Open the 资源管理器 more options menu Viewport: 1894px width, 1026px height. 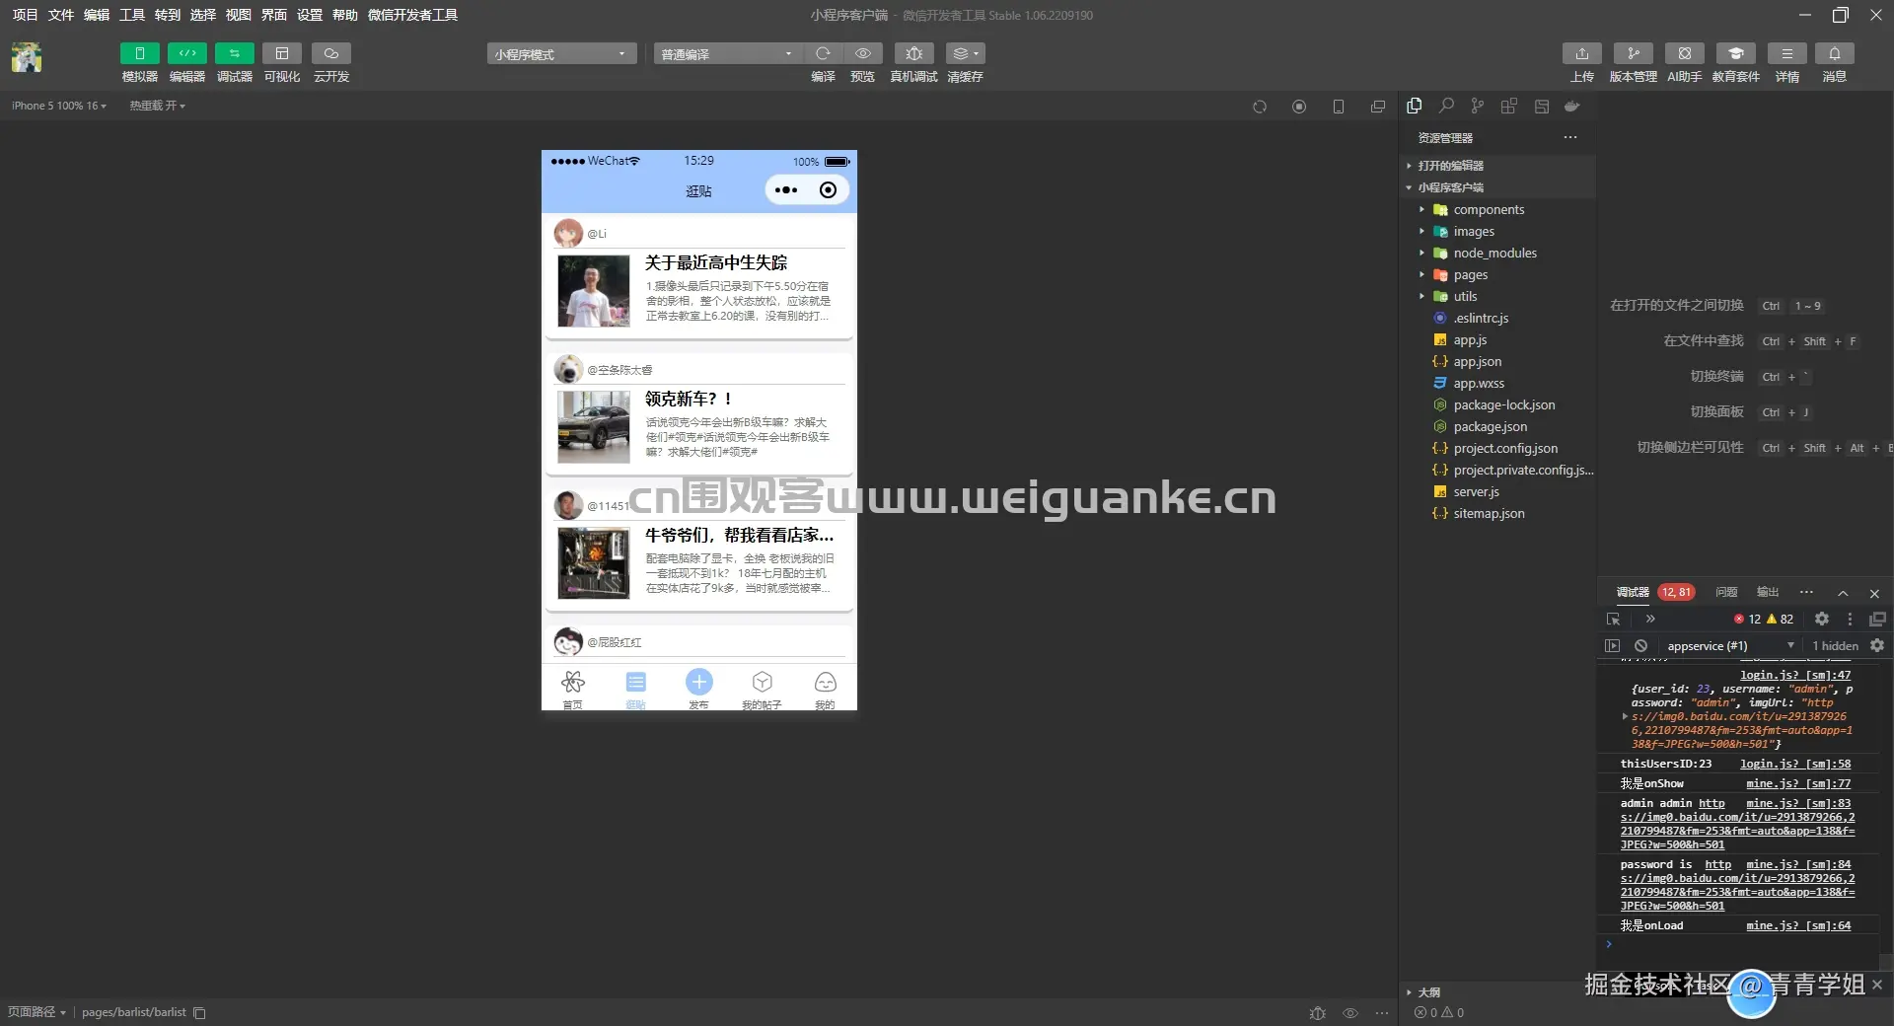click(x=1570, y=137)
